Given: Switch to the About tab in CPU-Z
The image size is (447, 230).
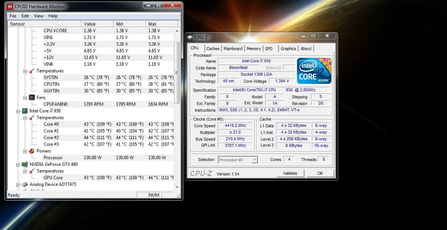Looking at the screenshot, I should pos(306,49).
